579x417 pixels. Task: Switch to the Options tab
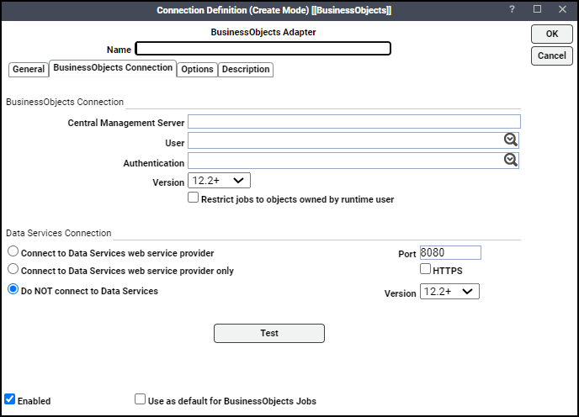(x=197, y=70)
